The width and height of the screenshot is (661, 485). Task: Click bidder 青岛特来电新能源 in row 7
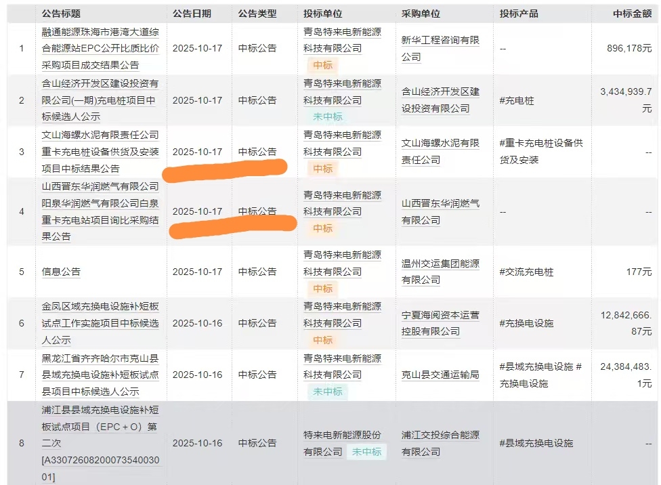click(342, 366)
